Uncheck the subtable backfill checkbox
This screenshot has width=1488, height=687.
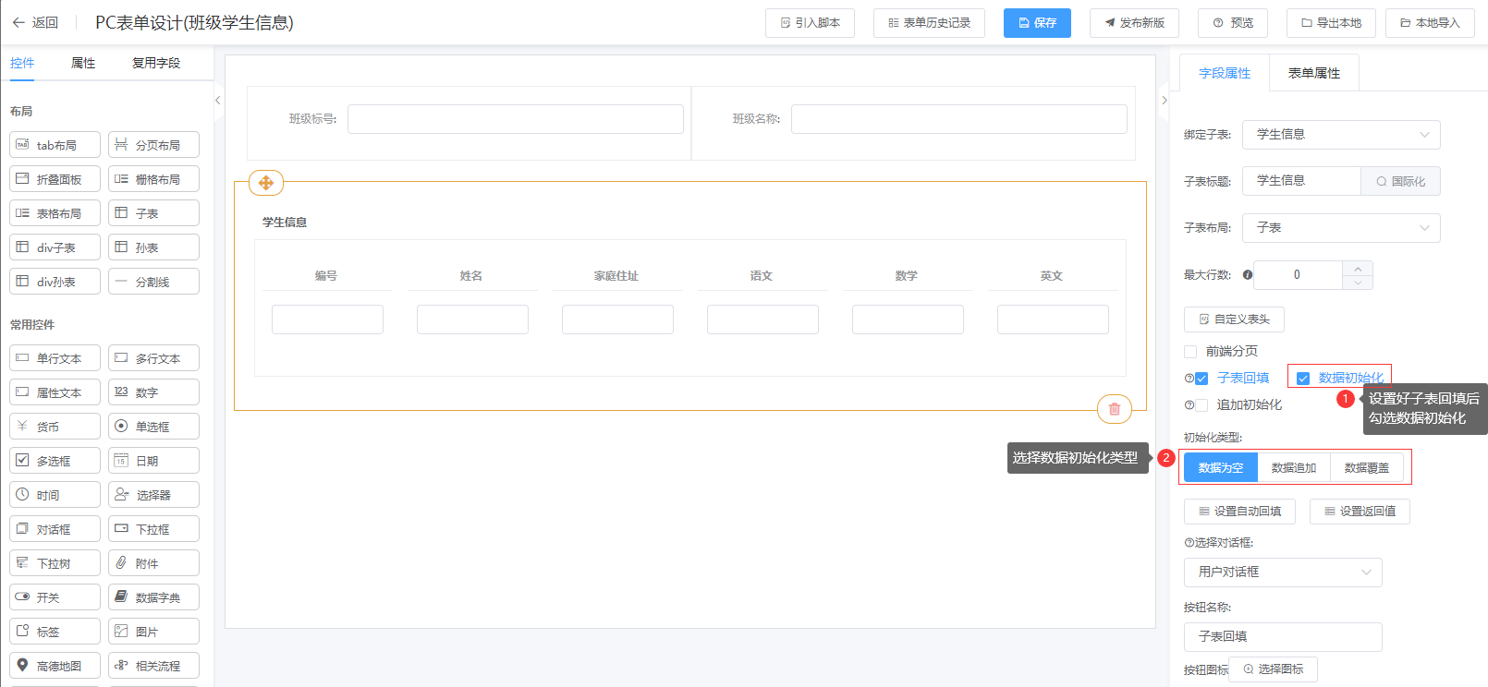[x=1201, y=379]
